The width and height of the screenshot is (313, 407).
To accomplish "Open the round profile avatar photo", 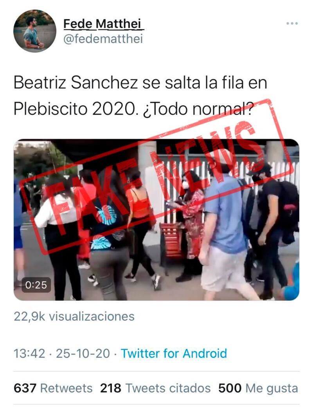I will pyautogui.click(x=35, y=31).
